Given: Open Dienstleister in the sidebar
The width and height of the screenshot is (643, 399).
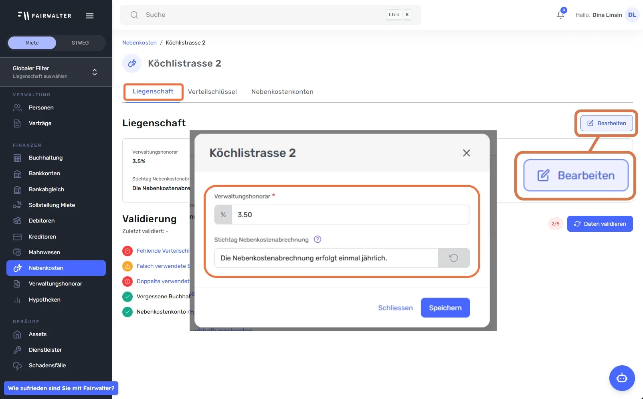Looking at the screenshot, I should point(56,350).
